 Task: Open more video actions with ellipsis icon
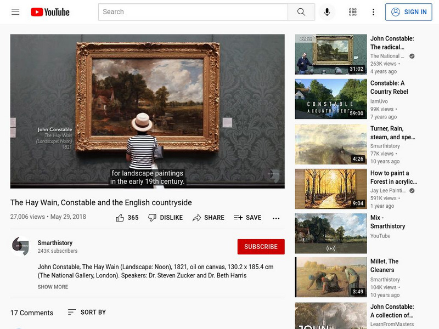pos(276,218)
